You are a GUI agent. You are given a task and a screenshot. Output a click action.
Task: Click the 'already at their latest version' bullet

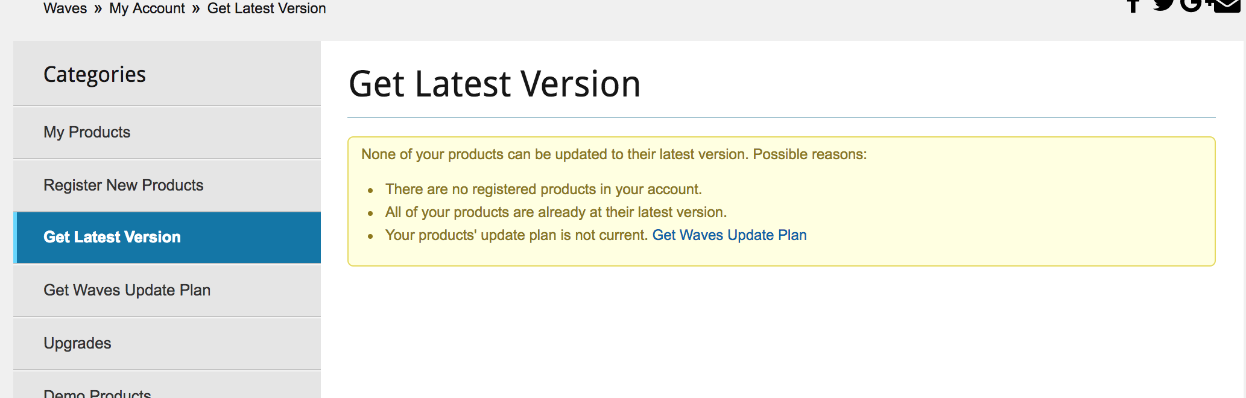coord(556,212)
